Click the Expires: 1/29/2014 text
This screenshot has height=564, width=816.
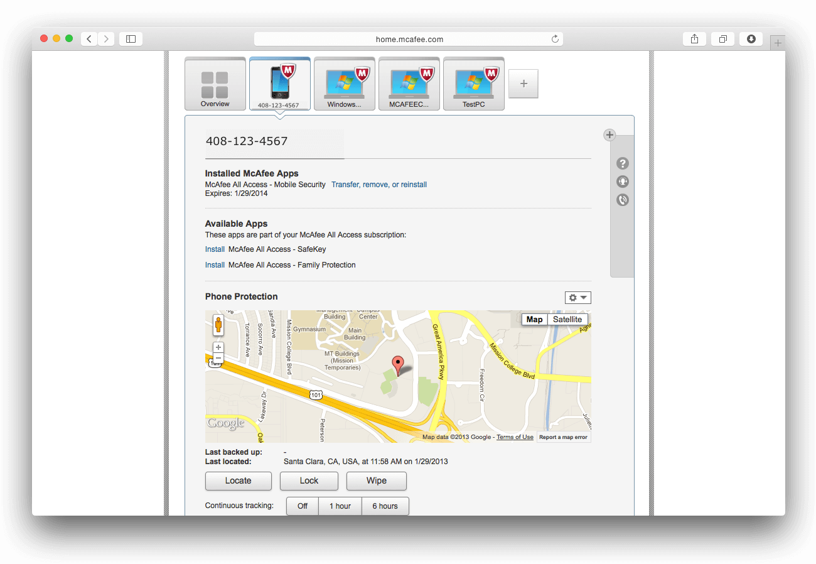point(237,193)
